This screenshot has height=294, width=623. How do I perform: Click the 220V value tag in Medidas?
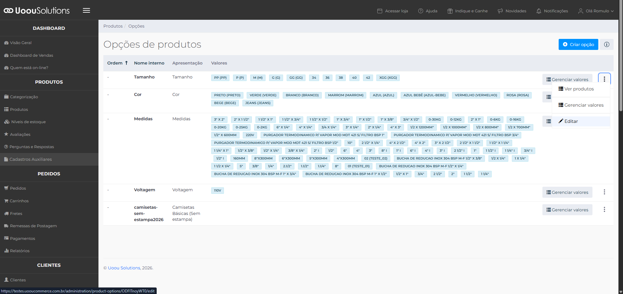(x=250, y=135)
